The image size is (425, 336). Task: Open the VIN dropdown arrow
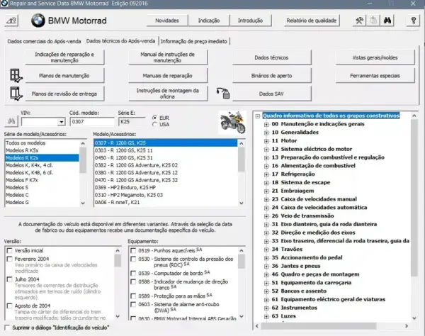pyautogui.click(x=62, y=122)
